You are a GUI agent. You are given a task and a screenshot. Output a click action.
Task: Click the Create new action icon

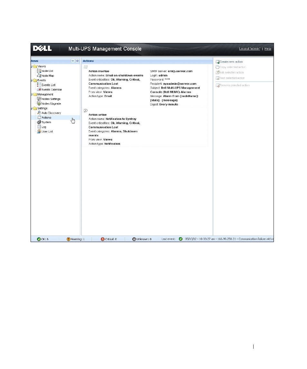(x=218, y=62)
